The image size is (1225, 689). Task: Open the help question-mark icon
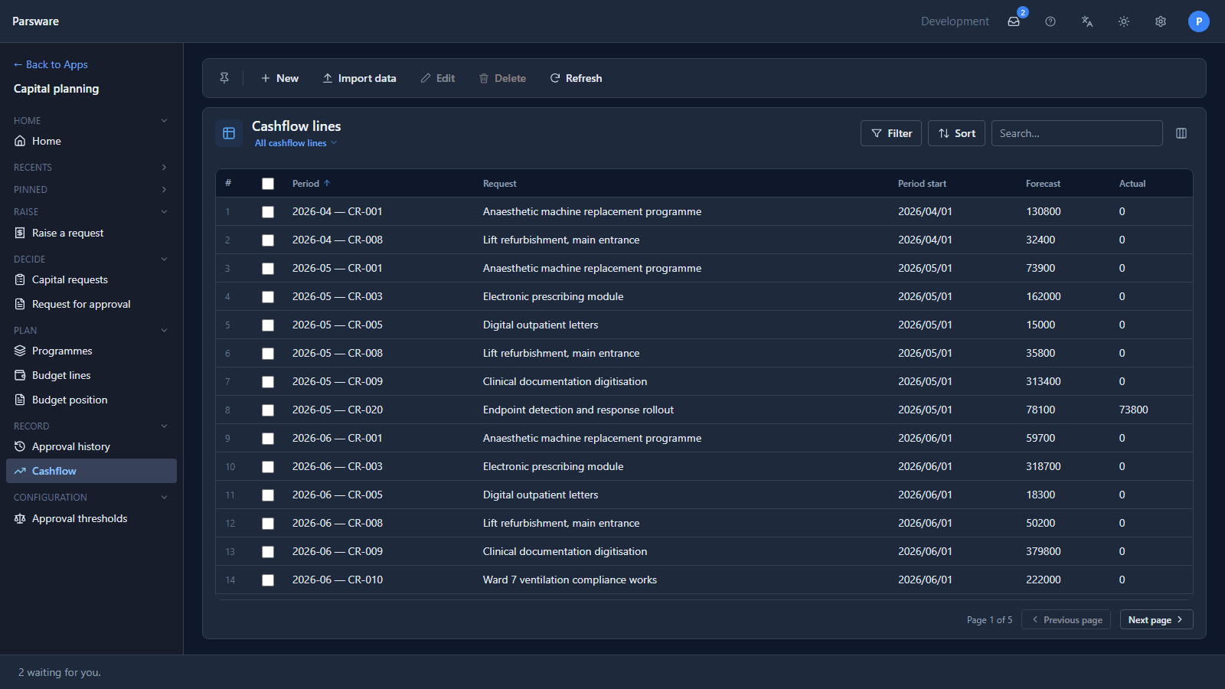point(1050,21)
